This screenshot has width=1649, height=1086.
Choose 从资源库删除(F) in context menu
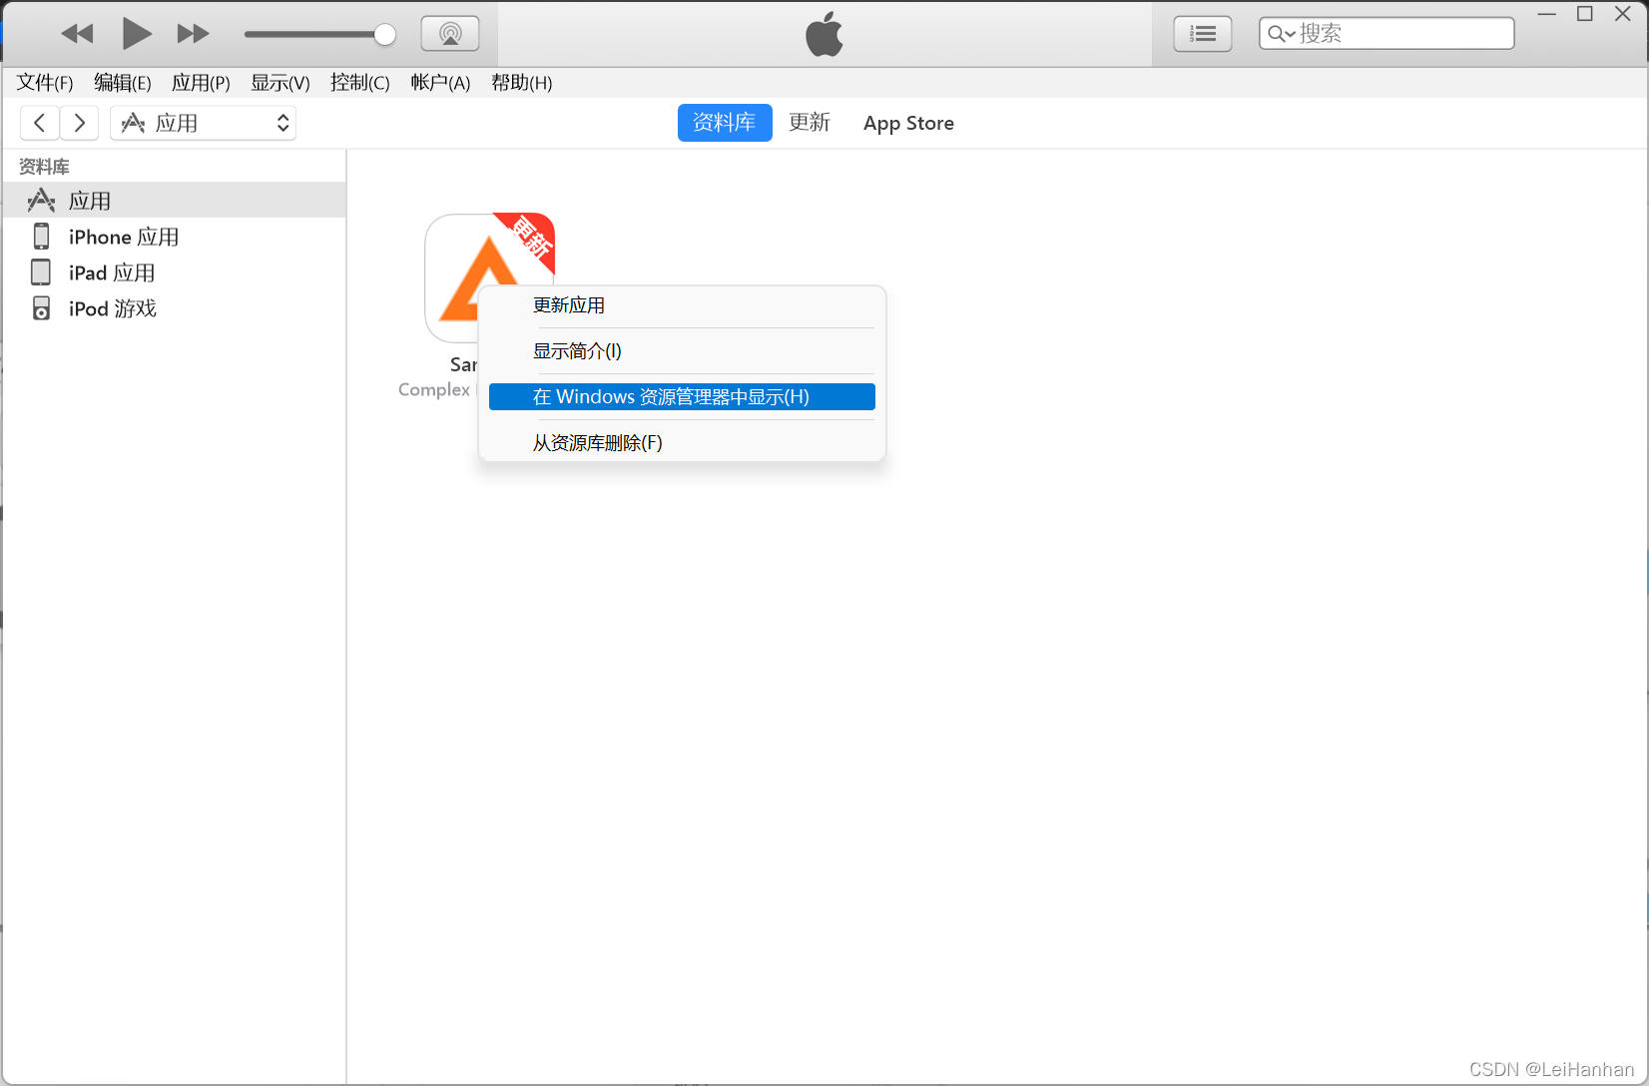[x=682, y=443]
